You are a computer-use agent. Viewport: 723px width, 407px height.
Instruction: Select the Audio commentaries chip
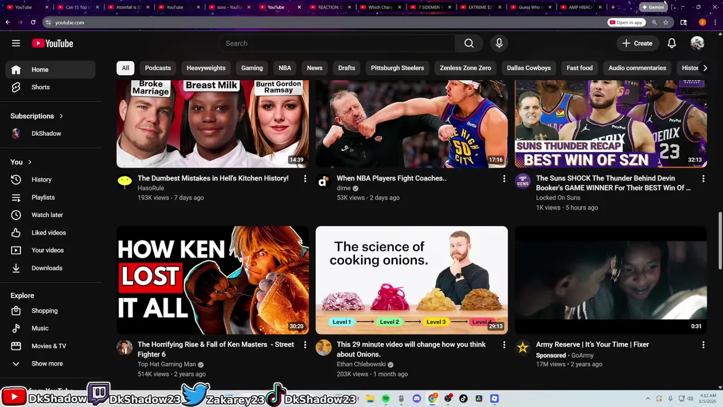(x=637, y=68)
